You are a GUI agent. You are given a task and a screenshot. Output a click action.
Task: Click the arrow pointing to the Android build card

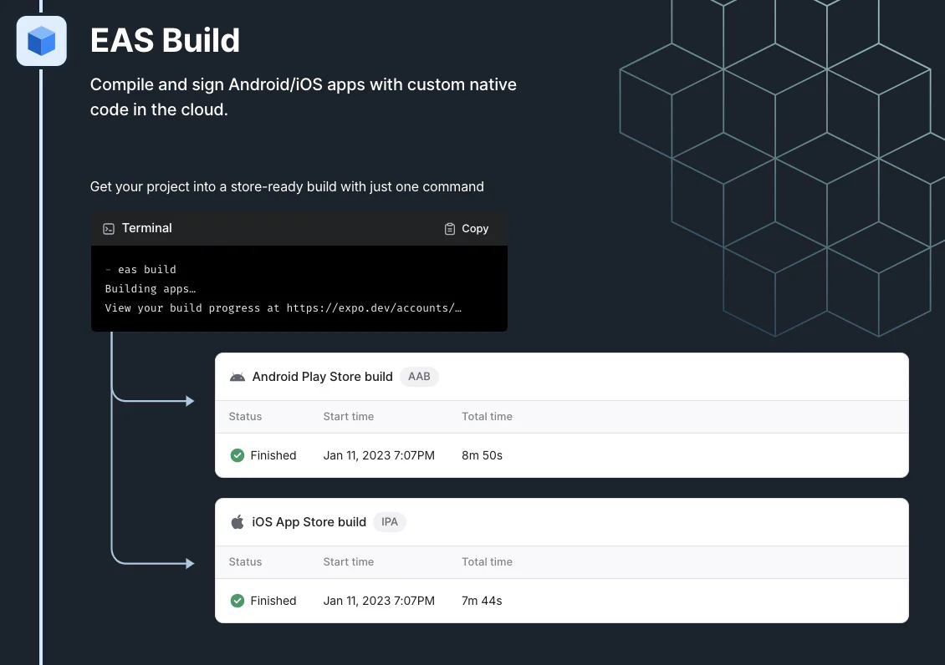point(186,401)
